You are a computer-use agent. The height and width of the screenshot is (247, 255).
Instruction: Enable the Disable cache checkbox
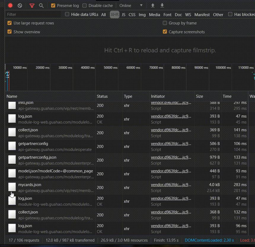(x=85, y=6)
